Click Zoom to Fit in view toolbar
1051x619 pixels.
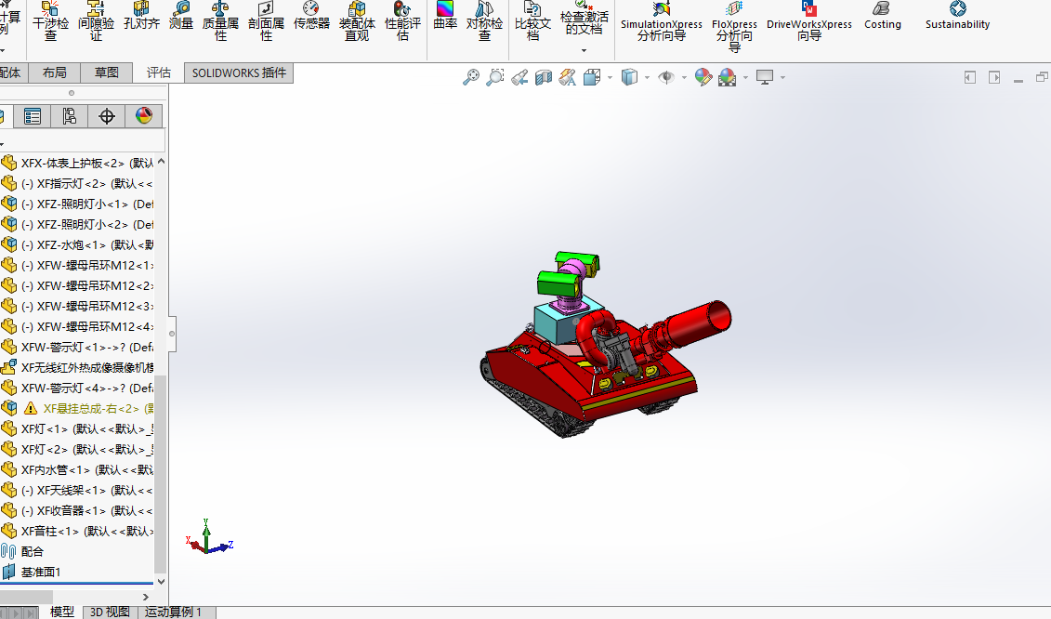tap(471, 77)
